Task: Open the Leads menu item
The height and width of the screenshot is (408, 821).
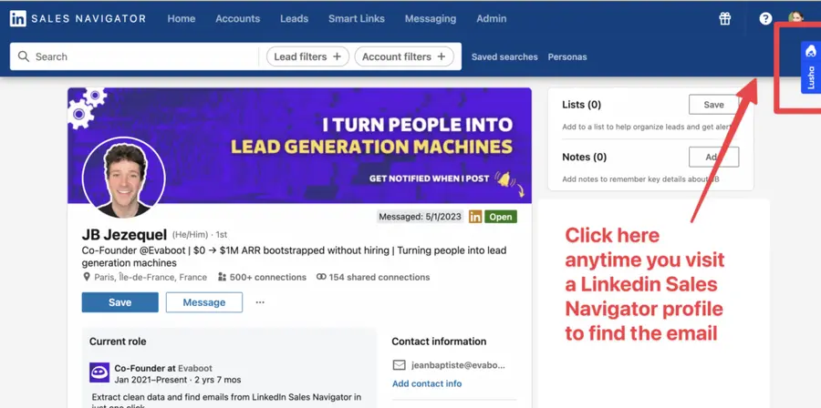Action: coord(295,19)
